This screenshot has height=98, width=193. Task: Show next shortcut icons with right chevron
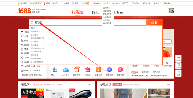pyautogui.click(x=125, y=71)
